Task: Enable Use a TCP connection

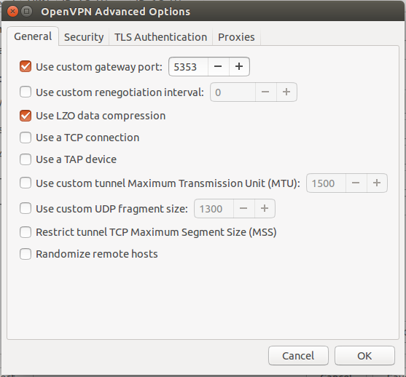Action: [26, 138]
